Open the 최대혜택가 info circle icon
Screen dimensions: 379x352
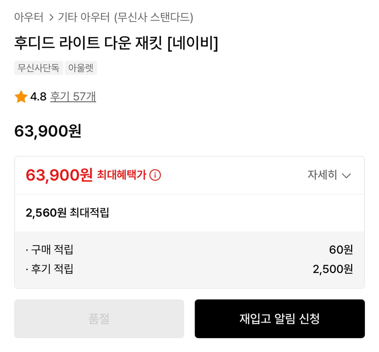[155, 175]
